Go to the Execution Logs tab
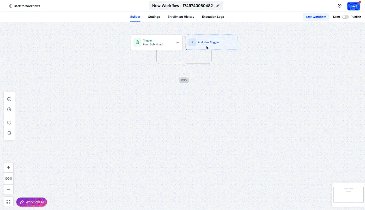 coord(213,17)
